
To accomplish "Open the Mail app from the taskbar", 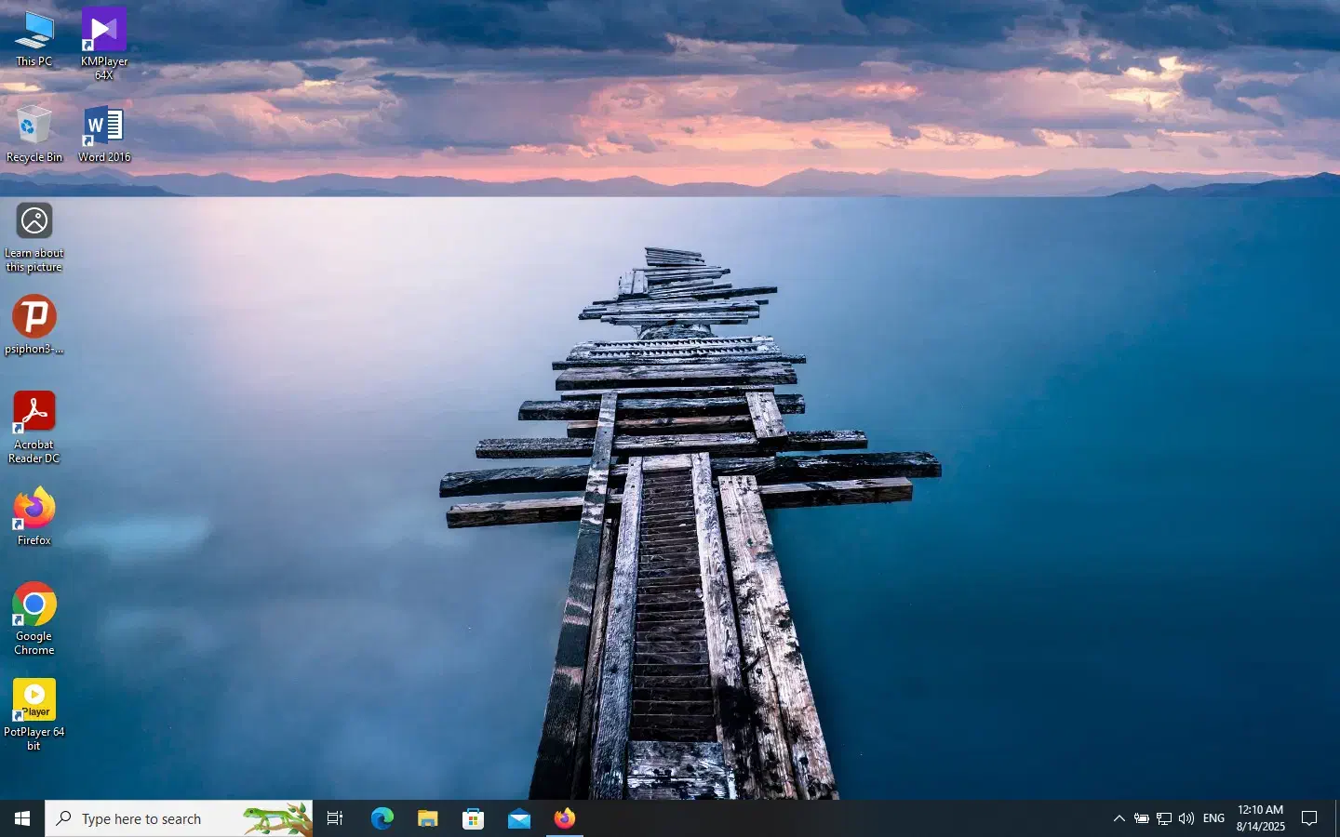I will [x=518, y=818].
